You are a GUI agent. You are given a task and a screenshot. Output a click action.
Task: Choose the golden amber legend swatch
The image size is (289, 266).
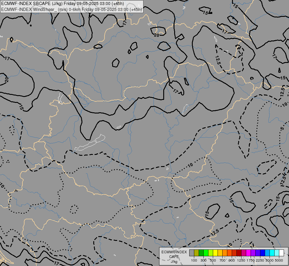coord(220,253)
